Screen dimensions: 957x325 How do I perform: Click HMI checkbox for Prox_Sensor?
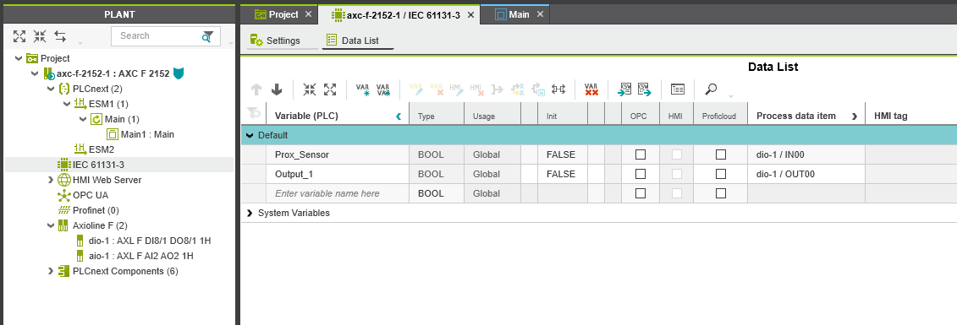coord(676,154)
